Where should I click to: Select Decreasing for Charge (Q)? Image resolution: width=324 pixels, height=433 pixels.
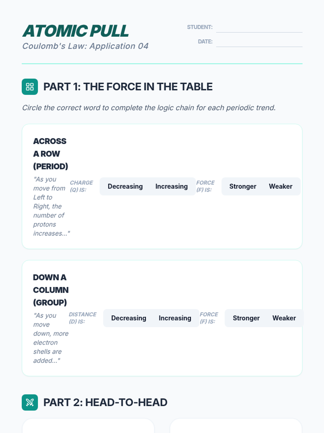pos(125,186)
